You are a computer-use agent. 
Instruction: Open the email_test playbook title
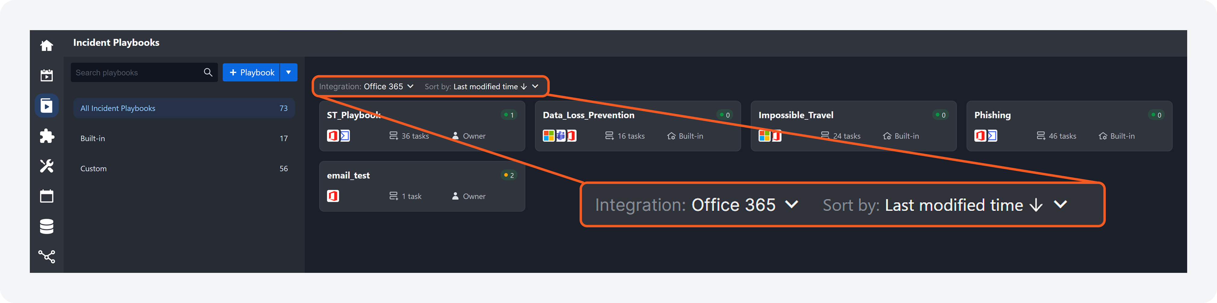[348, 175]
